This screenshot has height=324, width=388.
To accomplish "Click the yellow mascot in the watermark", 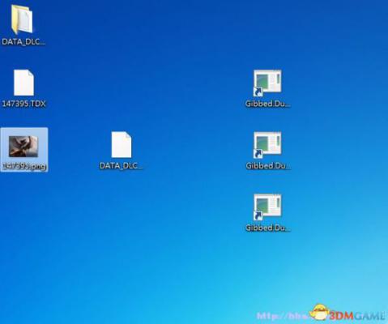I will [319, 313].
